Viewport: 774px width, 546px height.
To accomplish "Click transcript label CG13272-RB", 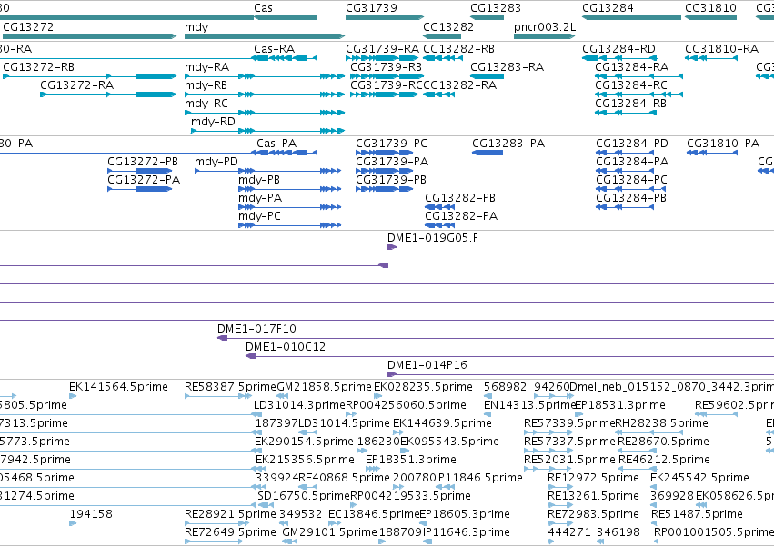I will [38, 67].
